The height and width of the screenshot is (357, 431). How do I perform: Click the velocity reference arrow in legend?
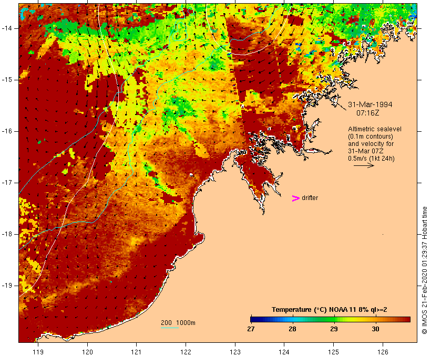click(x=364, y=165)
